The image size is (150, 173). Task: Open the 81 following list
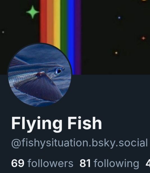pyautogui.click(x=109, y=164)
